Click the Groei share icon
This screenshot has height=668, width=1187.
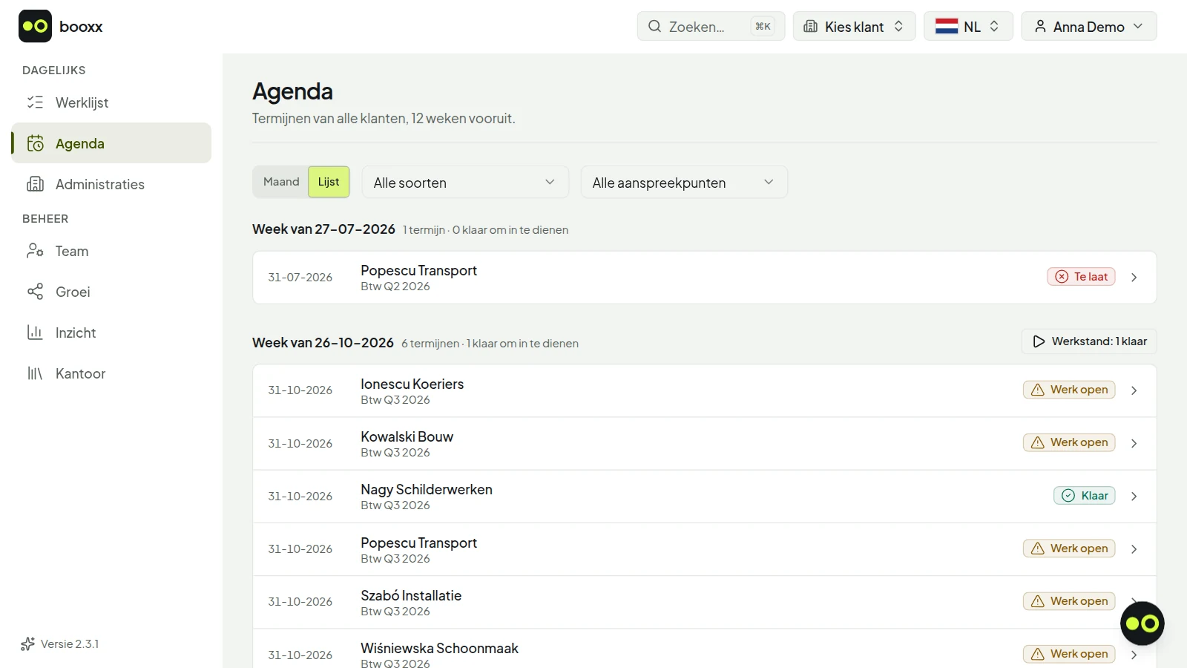(x=35, y=292)
